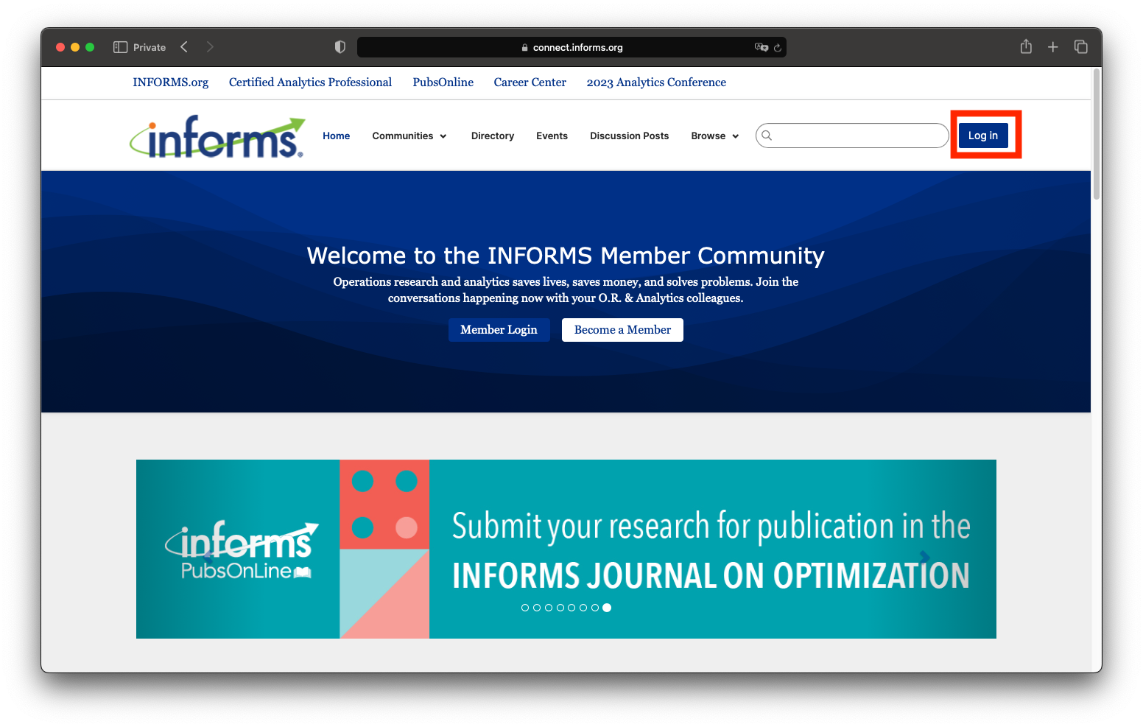The height and width of the screenshot is (727, 1143).
Task: Expand the Communities dropdown menu
Action: (409, 136)
